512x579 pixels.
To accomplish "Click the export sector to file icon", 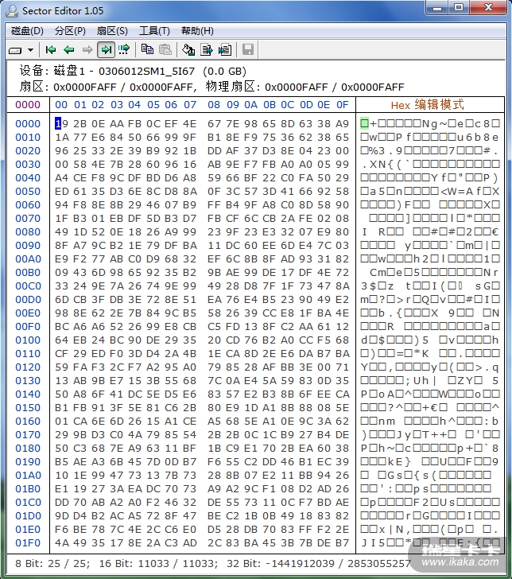I will click(207, 49).
